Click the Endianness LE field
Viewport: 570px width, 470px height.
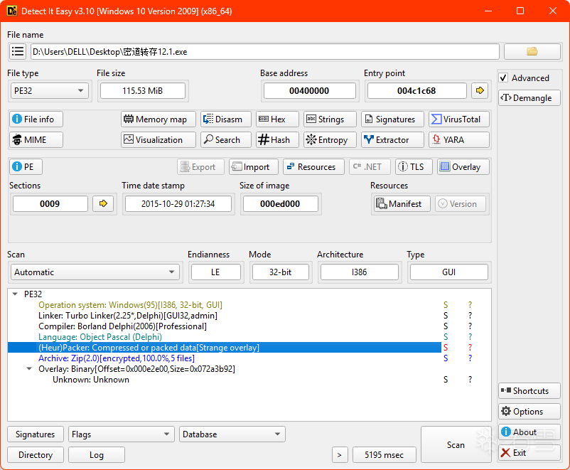pyautogui.click(x=215, y=272)
